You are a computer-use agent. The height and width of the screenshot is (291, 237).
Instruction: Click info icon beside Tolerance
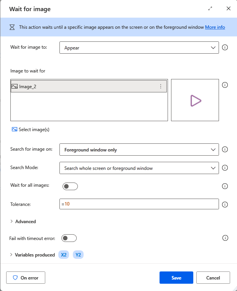point(225,204)
